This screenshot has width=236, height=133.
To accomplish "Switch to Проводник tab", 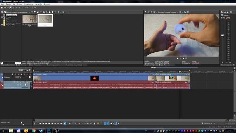I will [x=25, y=65].
